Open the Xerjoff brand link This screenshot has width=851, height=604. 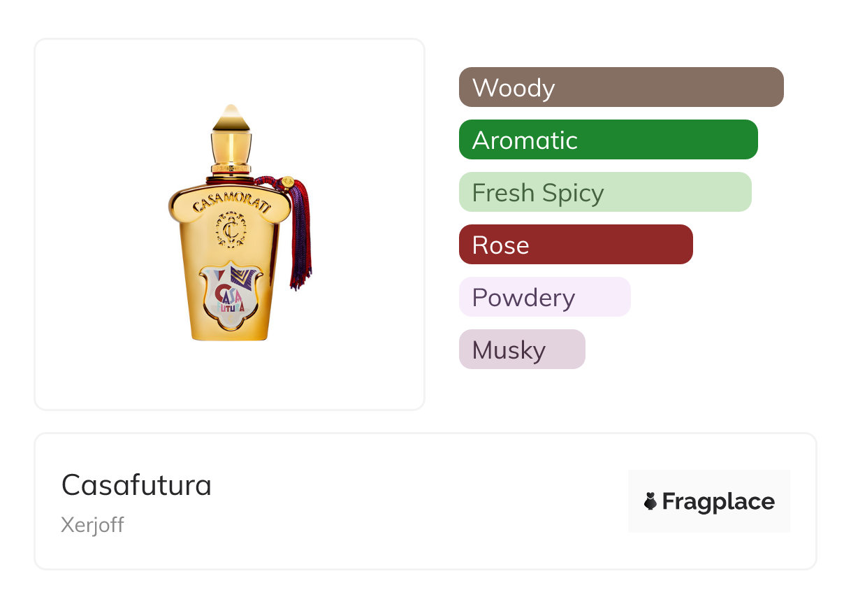[x=92, y=525]
